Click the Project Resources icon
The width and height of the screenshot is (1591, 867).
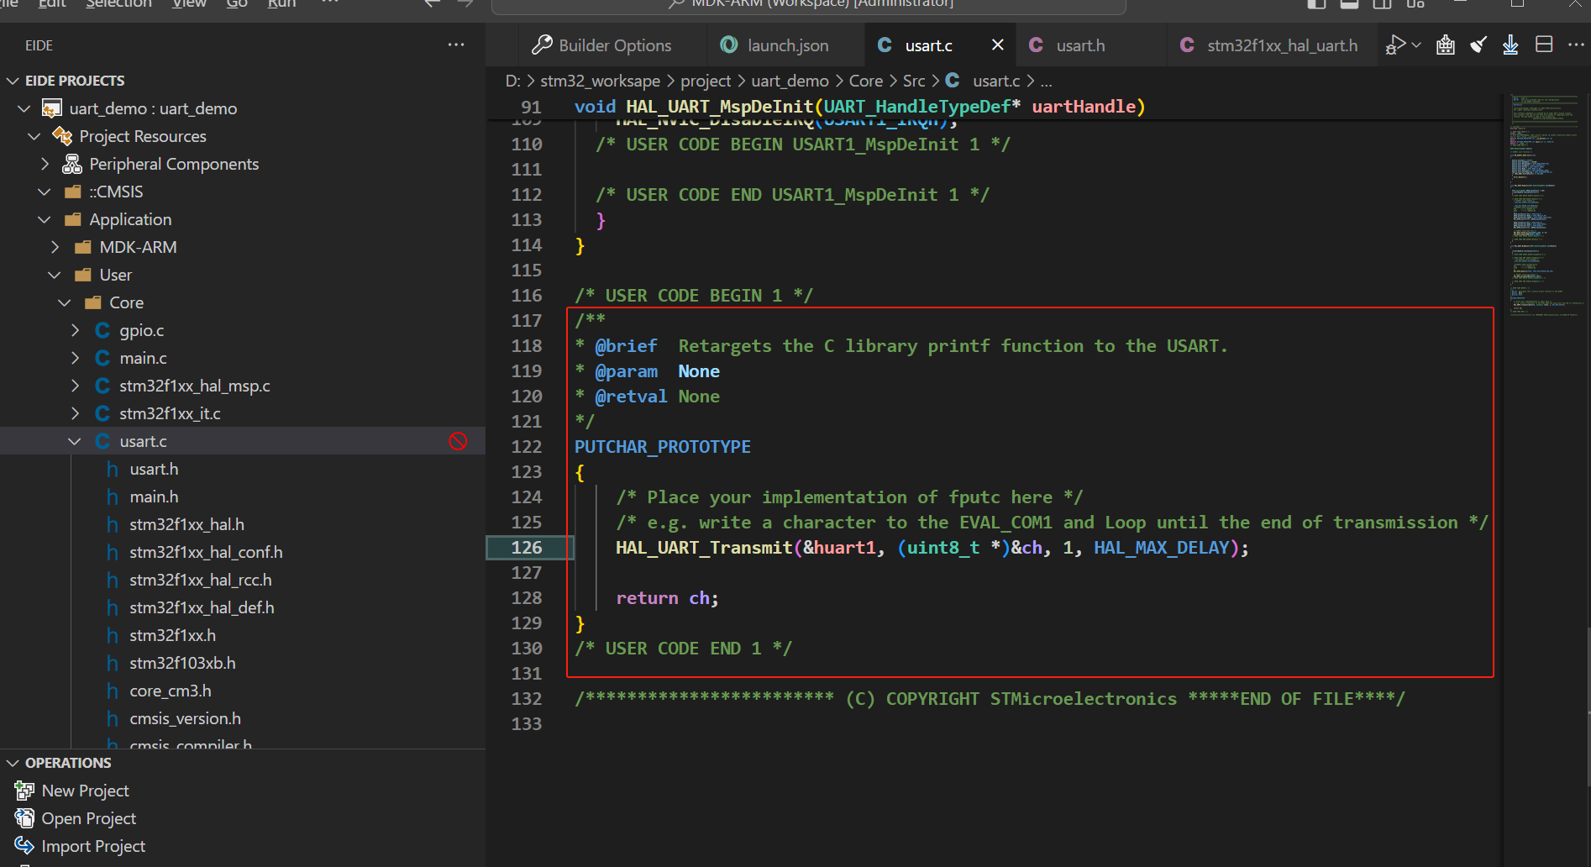(x=62, y=136)
